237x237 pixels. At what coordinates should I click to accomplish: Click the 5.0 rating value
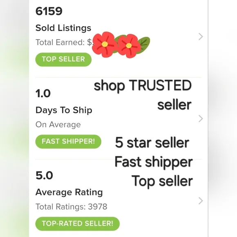click(x=44, y=175)
